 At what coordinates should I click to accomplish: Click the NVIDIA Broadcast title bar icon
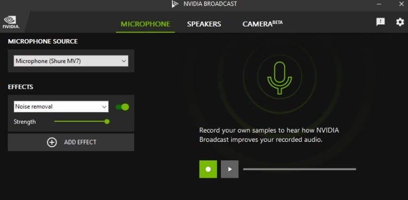(175, 4)
